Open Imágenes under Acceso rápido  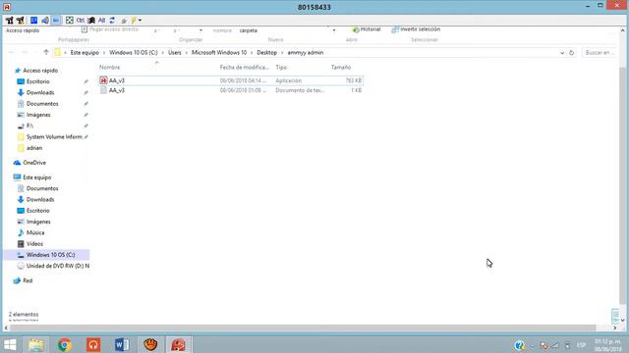[x=38, y=115]
